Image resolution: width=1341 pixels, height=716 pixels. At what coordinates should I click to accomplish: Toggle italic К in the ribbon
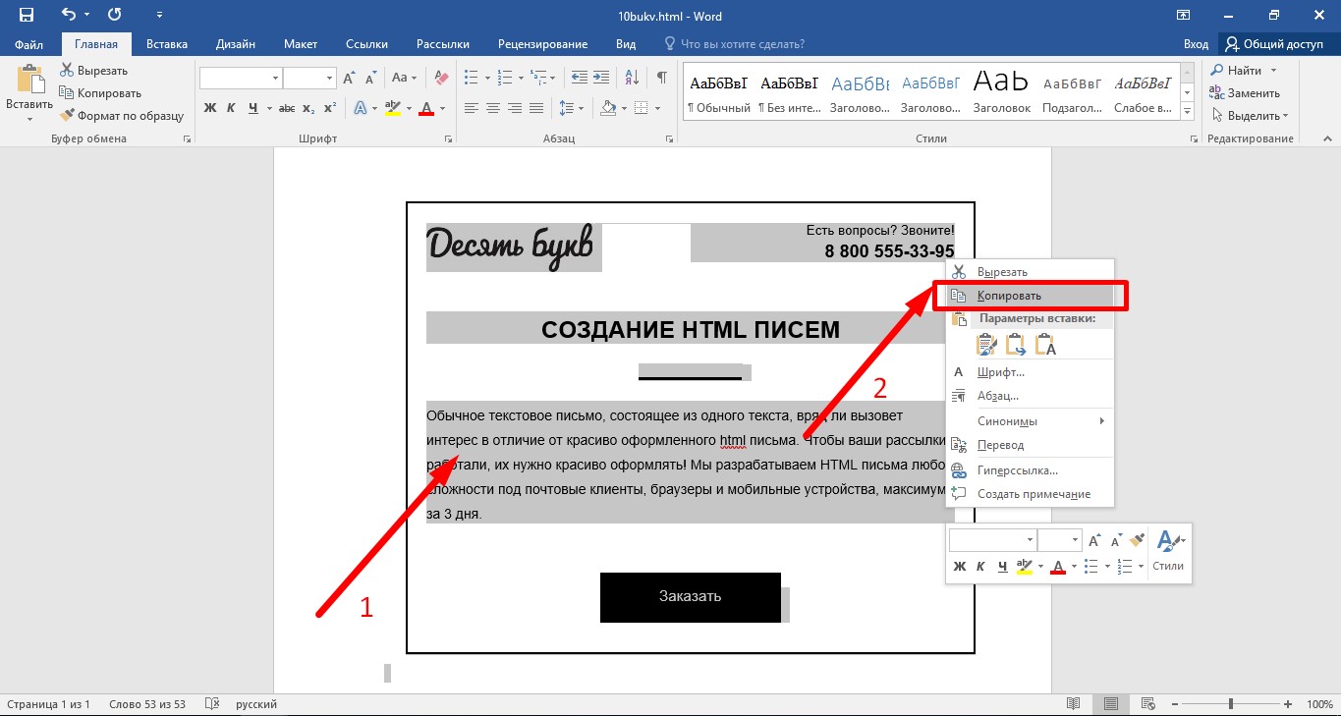(232, 108)
